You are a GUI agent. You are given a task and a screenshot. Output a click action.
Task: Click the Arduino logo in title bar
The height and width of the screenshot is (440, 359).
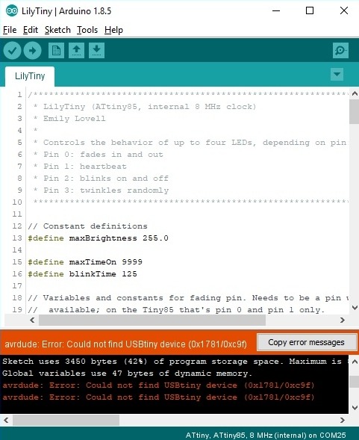coord(12,11)
